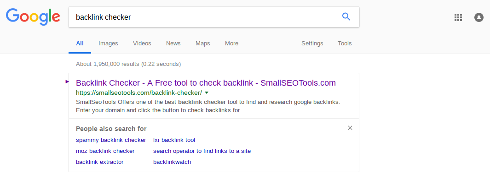490x174 pixels.
Task: Click the Google logo
Action: [33, 17]
